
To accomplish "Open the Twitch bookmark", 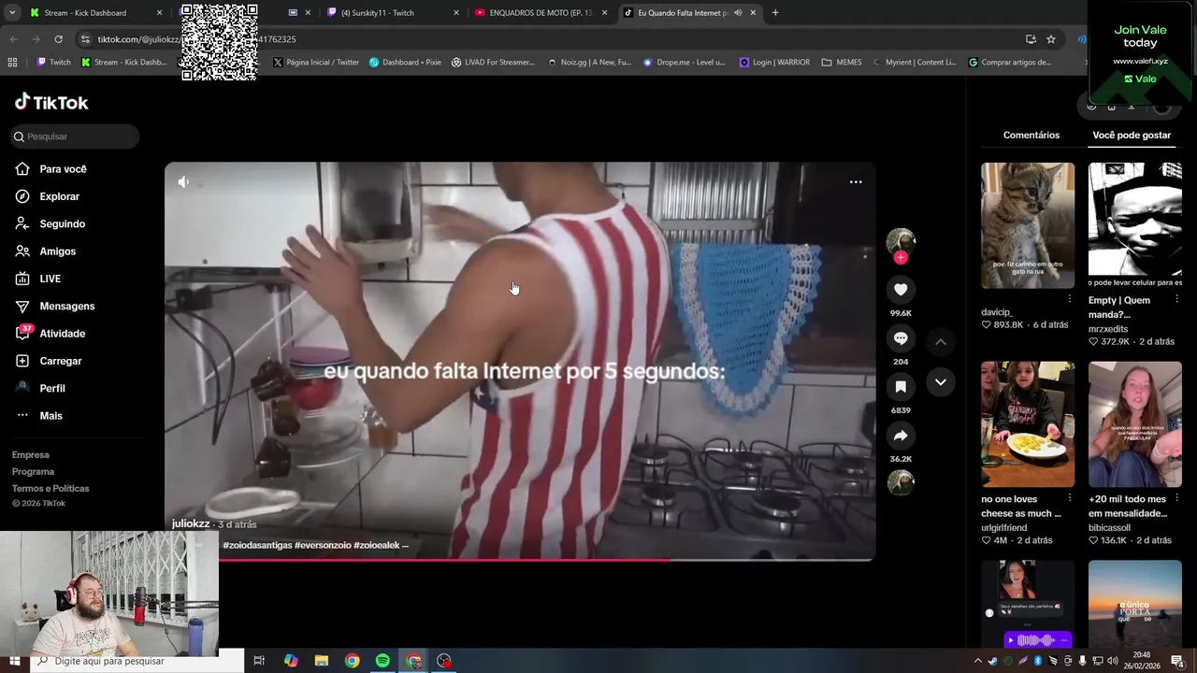I will (53, 63).
